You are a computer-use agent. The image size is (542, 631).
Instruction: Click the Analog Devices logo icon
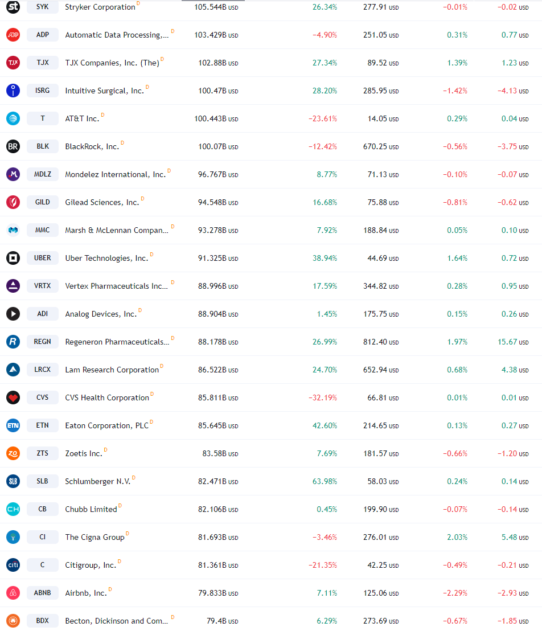pyautogui.click(x=13, y=314)
